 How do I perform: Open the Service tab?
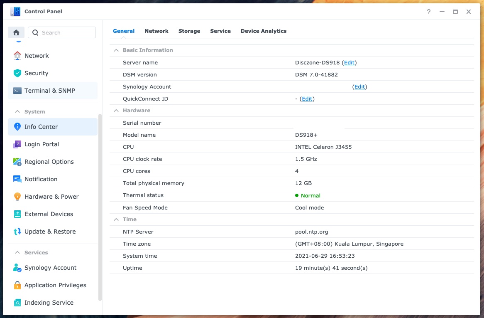(x=220, y=31)
